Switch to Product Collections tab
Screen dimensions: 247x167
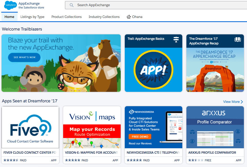(66, 17)
